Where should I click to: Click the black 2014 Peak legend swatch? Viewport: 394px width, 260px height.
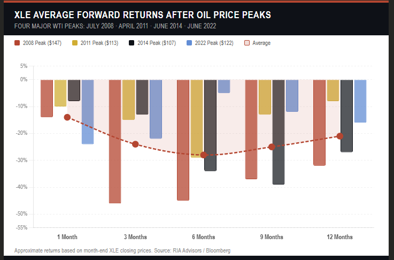(x=132, y=43)
